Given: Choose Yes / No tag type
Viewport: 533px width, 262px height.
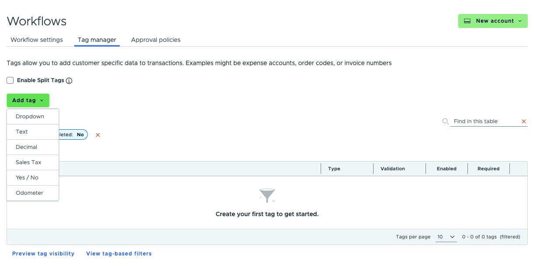Looking at the screenshot, I should pos(33,178).
